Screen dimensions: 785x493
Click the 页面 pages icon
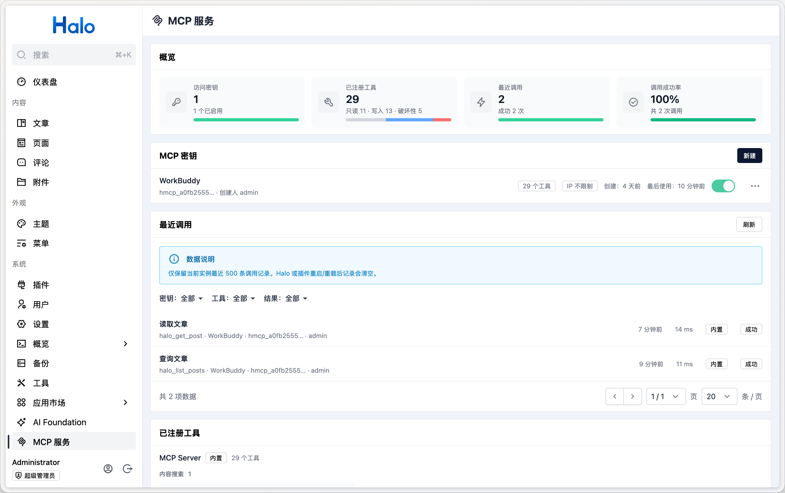coord(22,143)
